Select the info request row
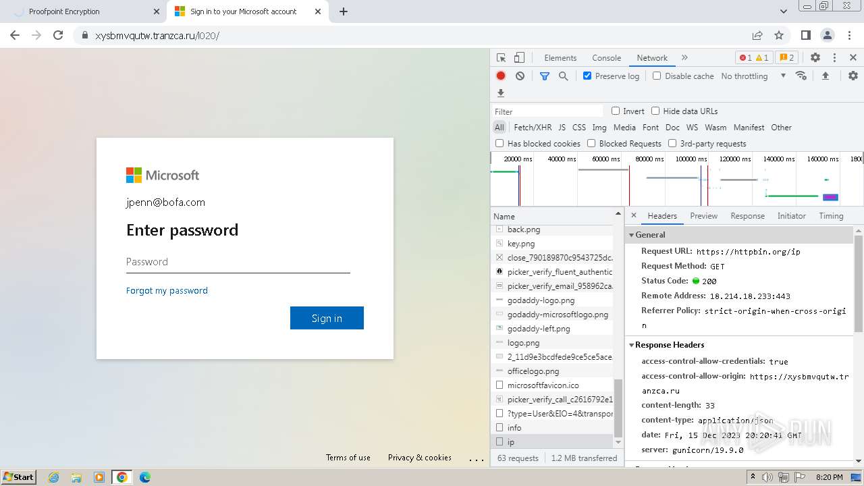 coord(552,428)
